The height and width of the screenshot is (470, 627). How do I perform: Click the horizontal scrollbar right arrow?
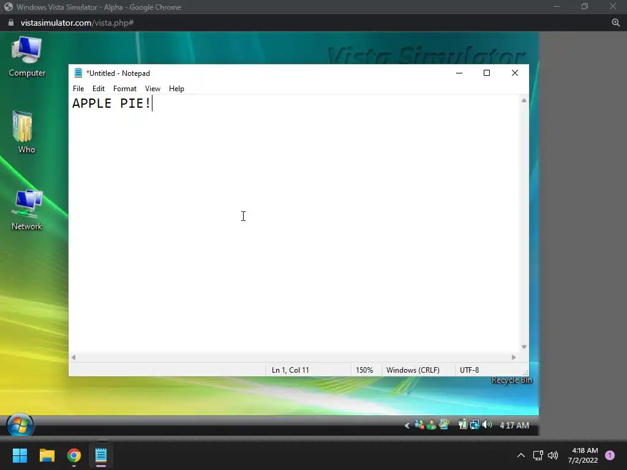point(514,357)
